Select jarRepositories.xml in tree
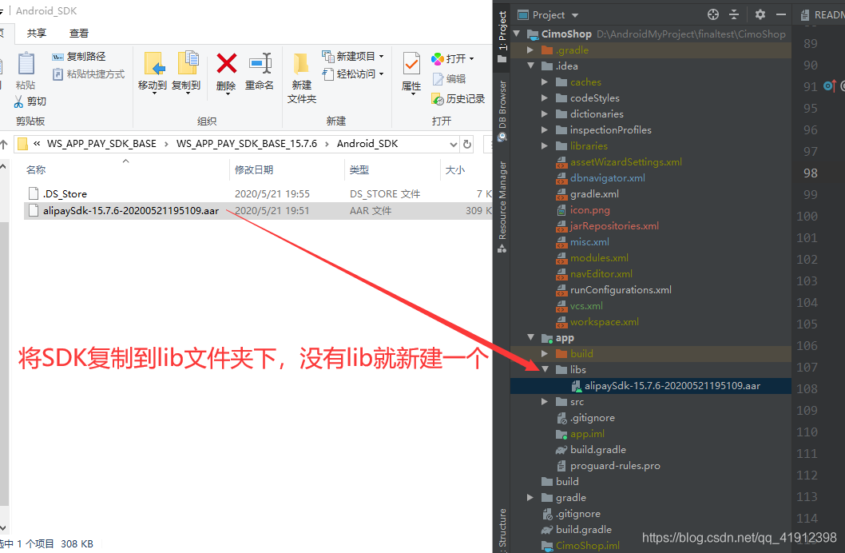Viewport: 845px width, 553px height. coord(614,226)
